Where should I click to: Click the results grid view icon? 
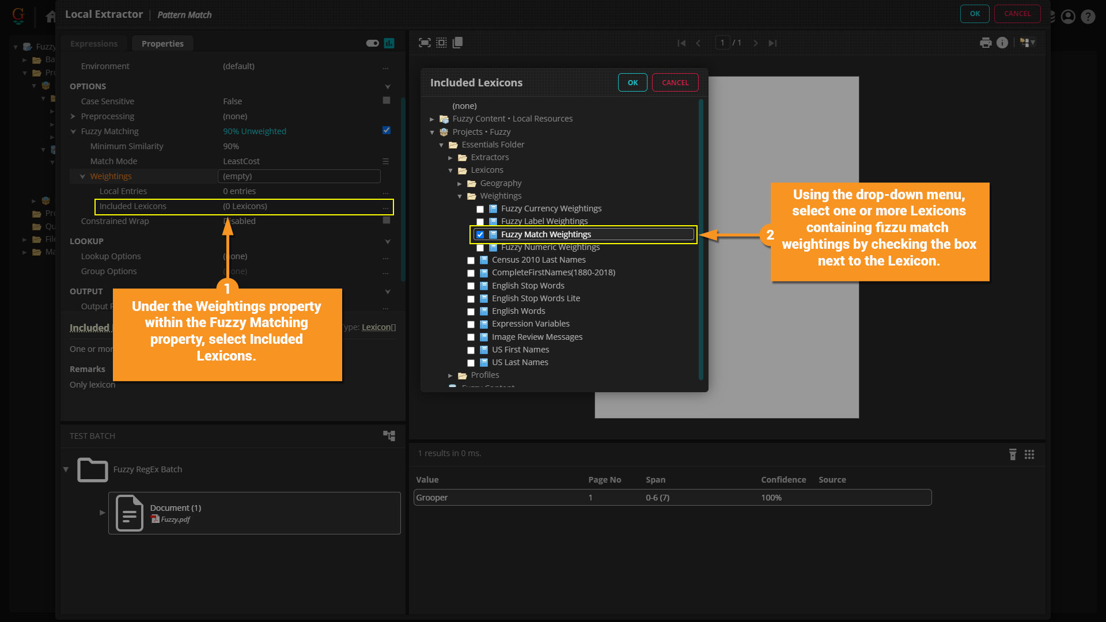pyautogui.click(x=1029, y=454)
